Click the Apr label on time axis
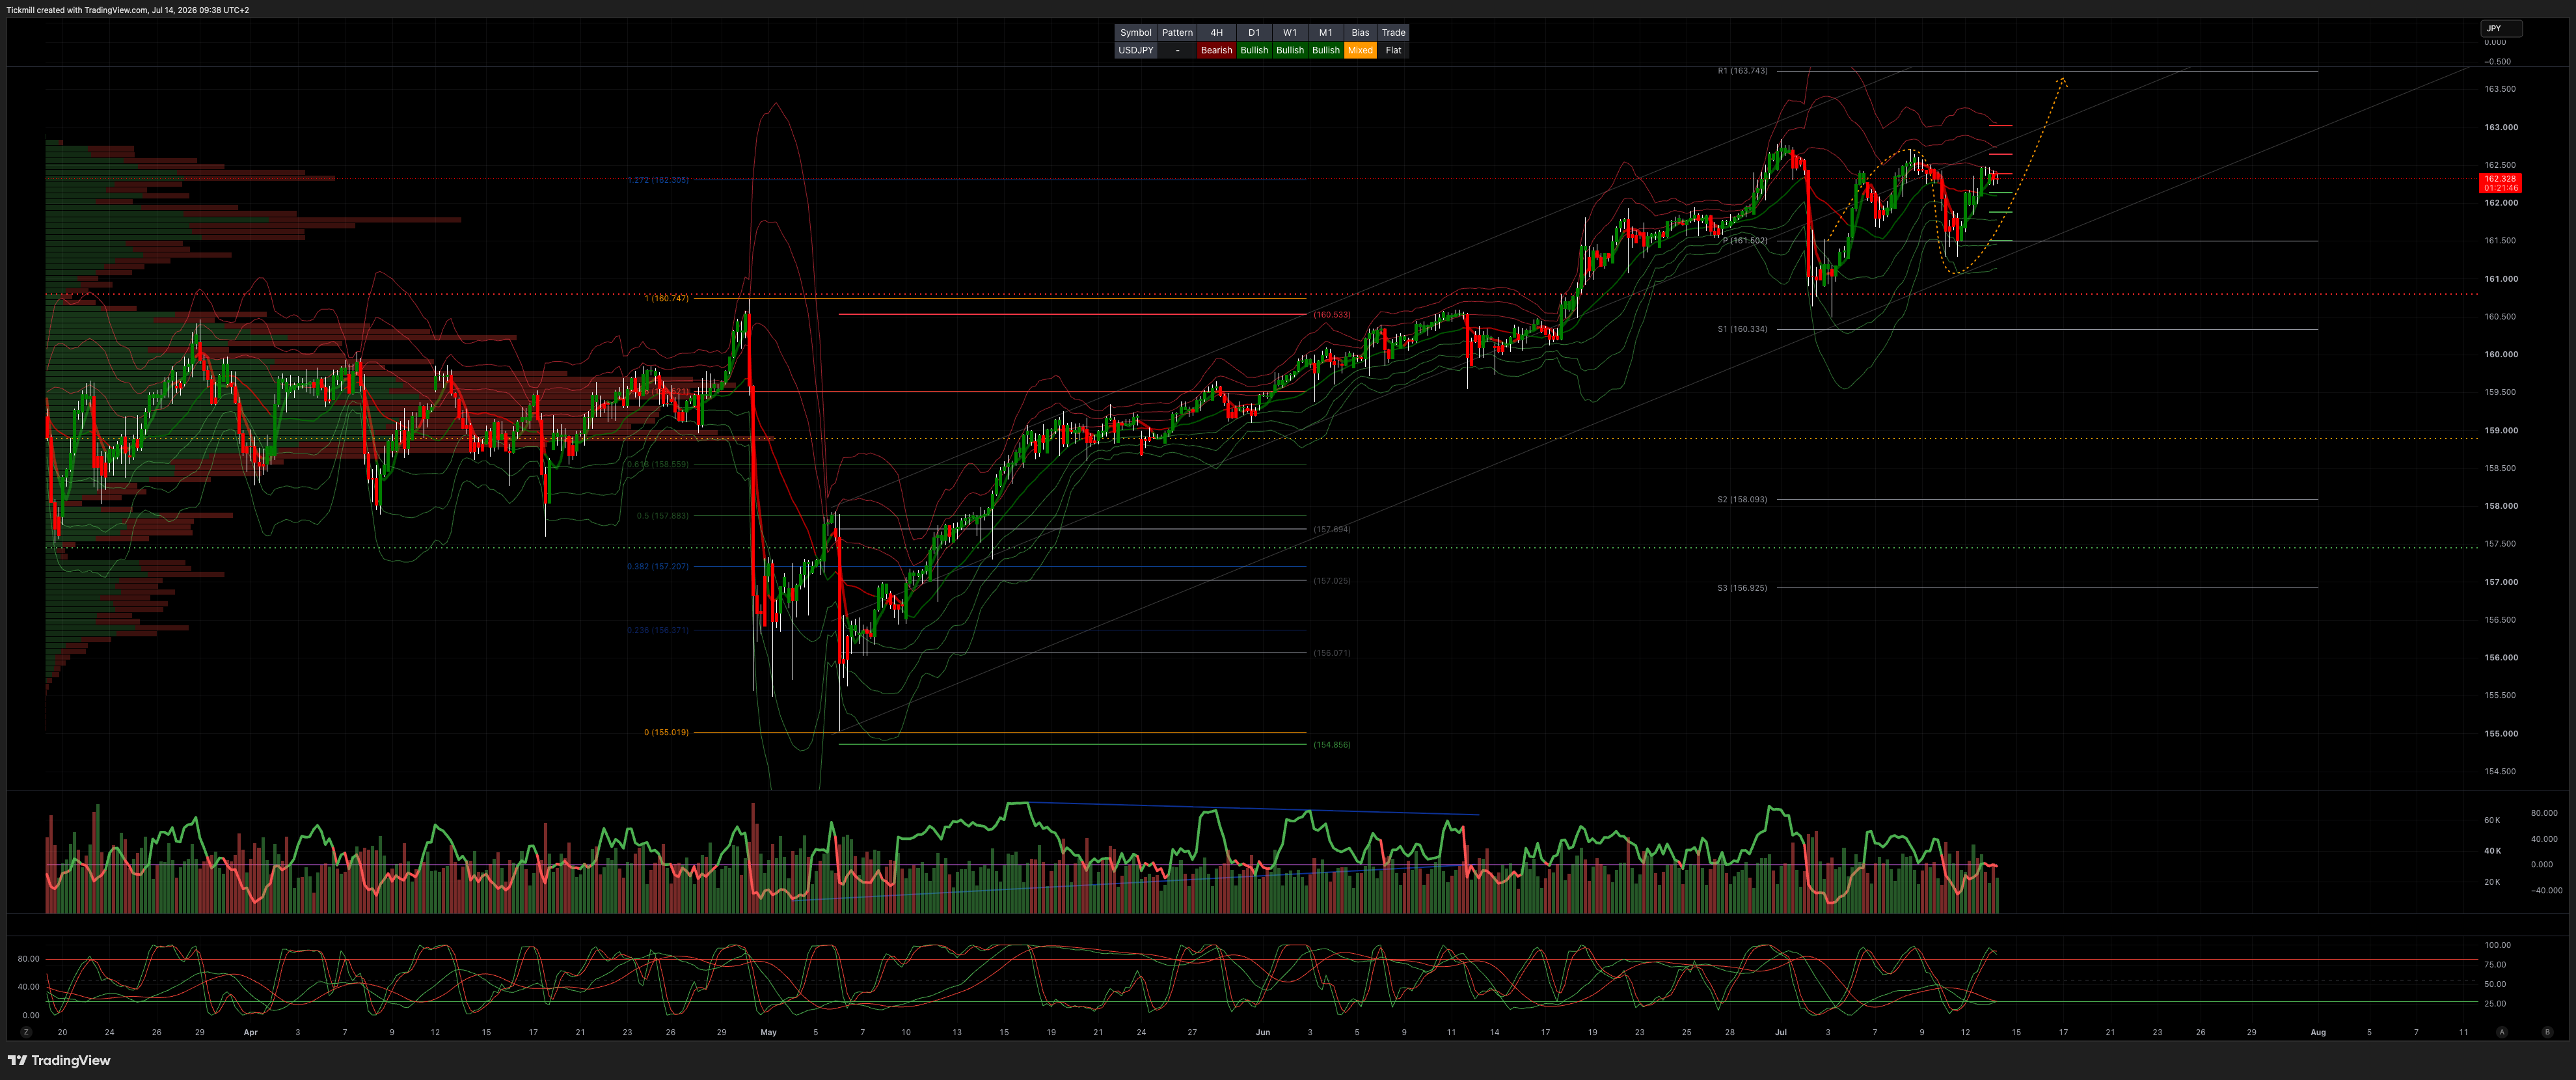This screenshot has height=1080, width=2576. [x=250, y=1032]
